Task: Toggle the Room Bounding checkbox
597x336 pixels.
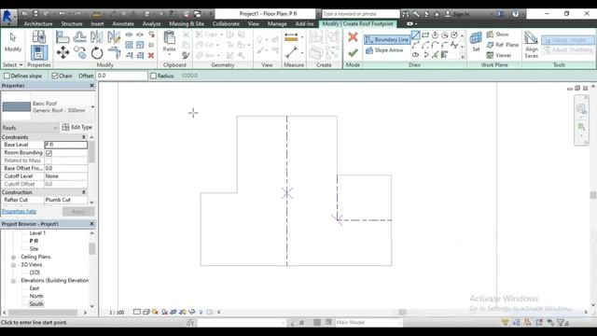Action: click(x=49, y=153)
